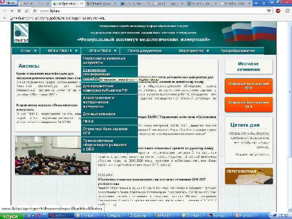This screenshot has height=219, width=292.
Task: Open the итоговое сочинение 2016-2017 news headline
Action: point(152,181)
